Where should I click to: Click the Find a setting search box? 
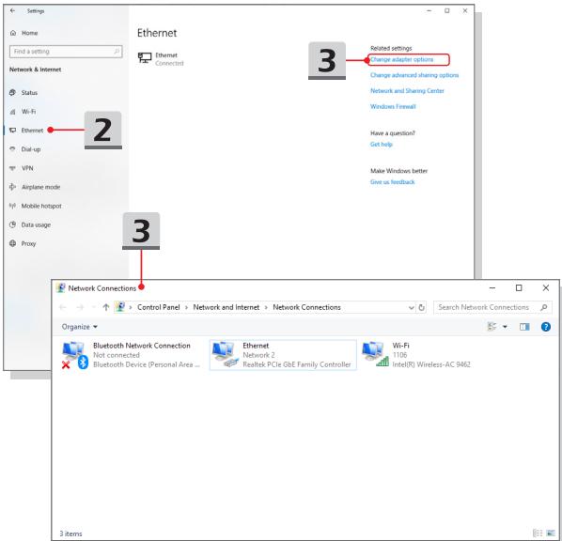[x=66, y=52]
